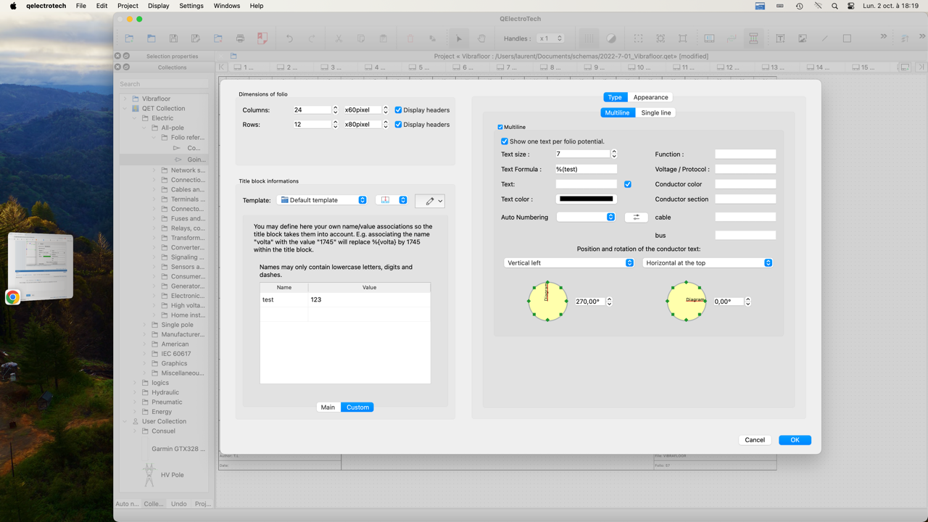Screen dimensions: 928x522
Task: Open the Vertical left position dropdown
Action: 568,263
